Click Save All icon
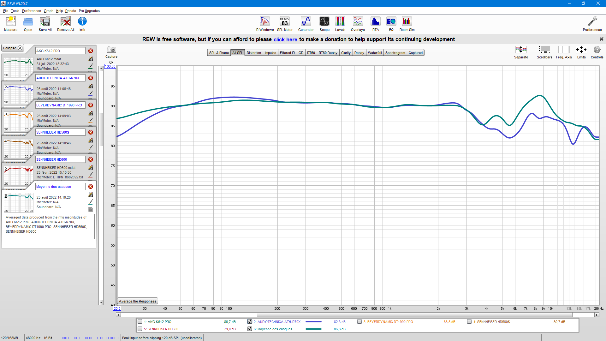 45,24
